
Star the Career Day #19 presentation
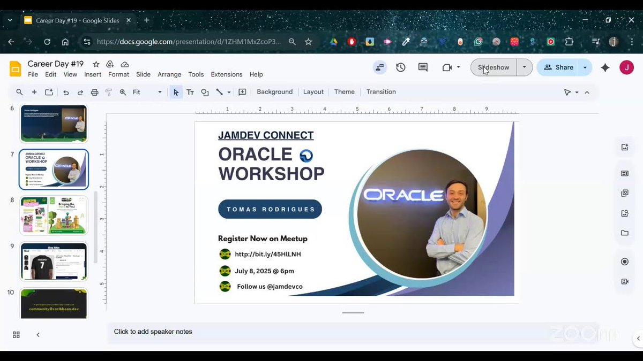click(96, 64)
